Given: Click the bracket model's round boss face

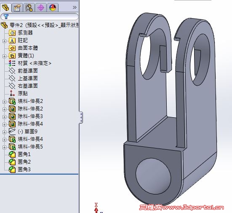Looking at the screenshot, I should [153, 176].
